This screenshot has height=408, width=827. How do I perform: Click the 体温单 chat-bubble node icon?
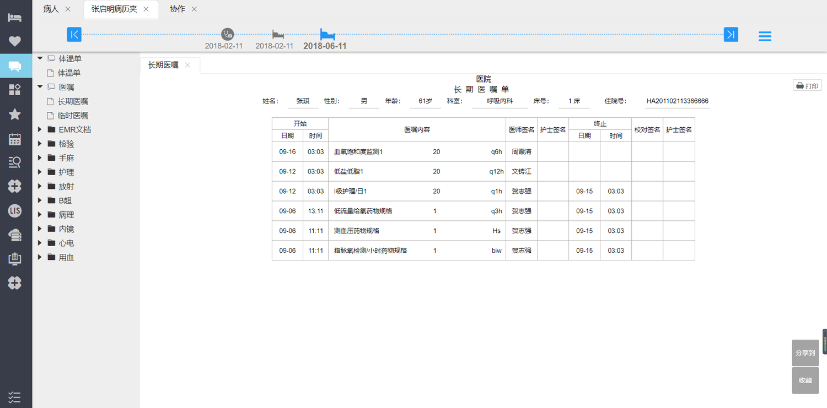[x=51, y=58]
